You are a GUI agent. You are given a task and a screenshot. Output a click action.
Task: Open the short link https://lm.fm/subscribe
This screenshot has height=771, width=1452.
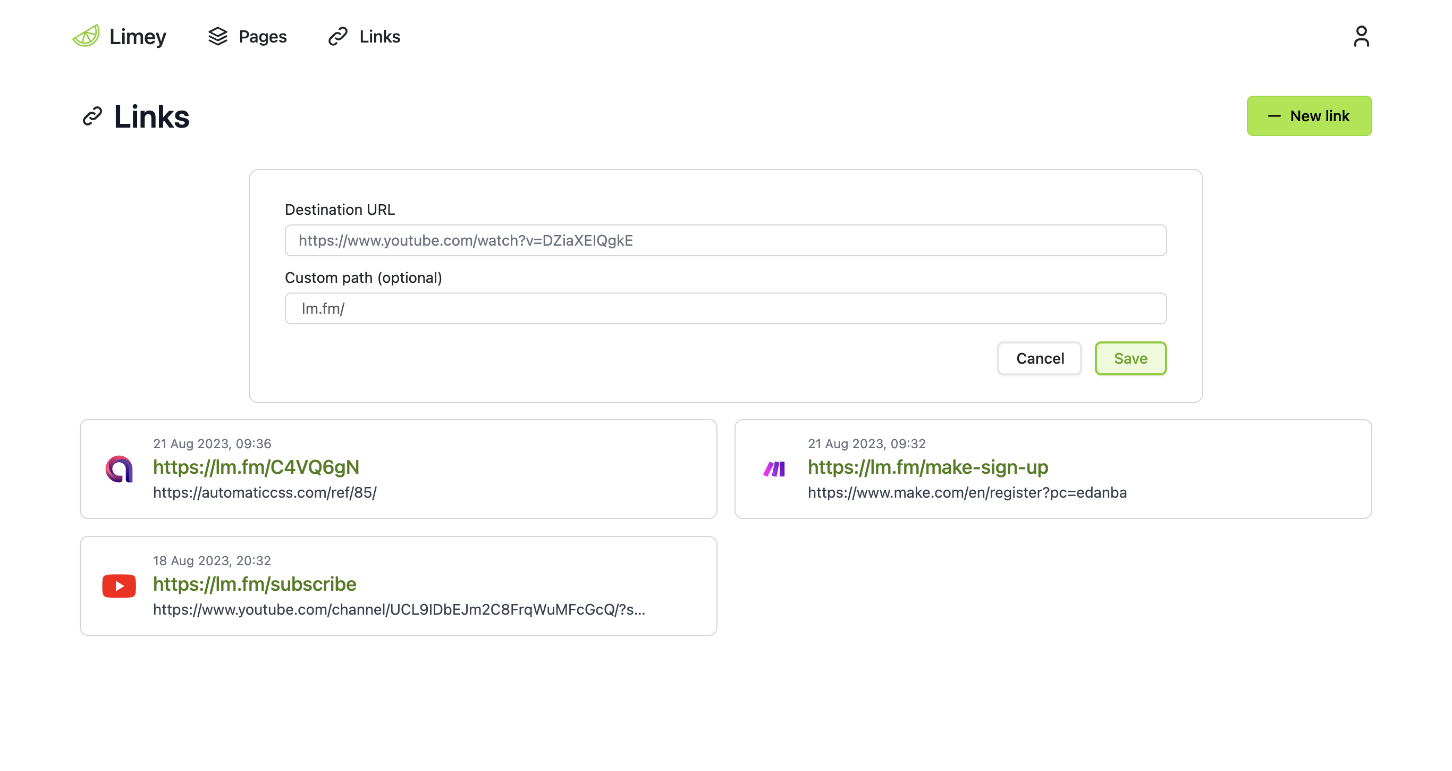tap(254, 584)
